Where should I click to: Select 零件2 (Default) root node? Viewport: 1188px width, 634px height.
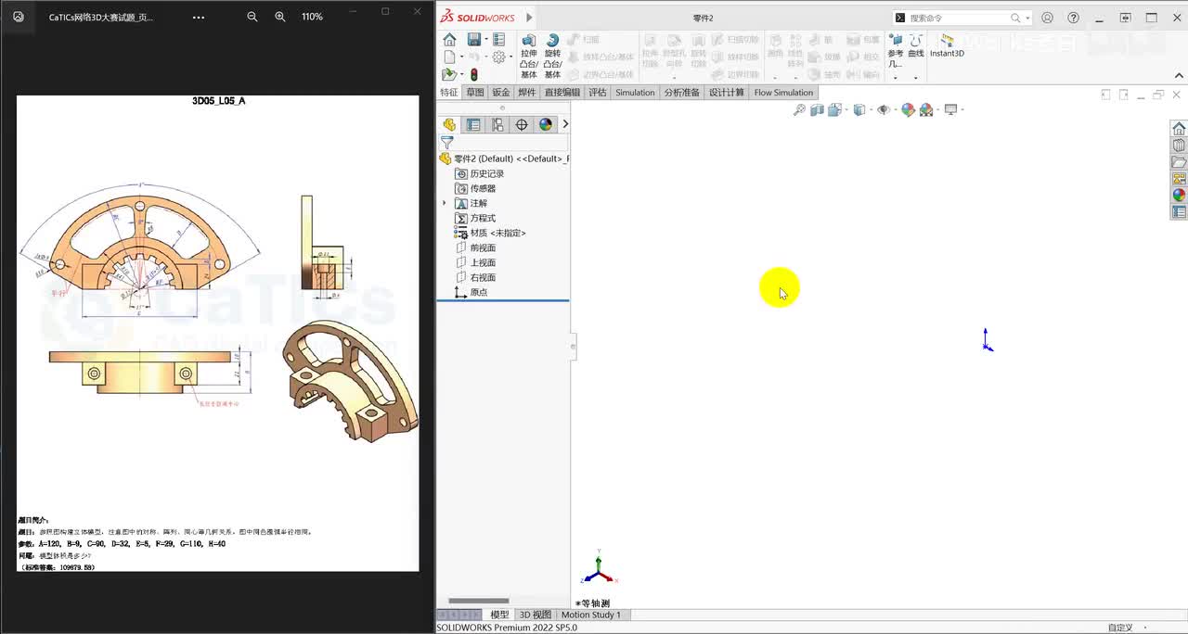(504, 158)
